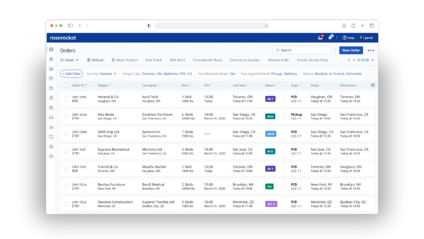The image size is (424, 239).
Task: Click the IN-T status badge for Venend & Co
Action: tap(270, 99)
